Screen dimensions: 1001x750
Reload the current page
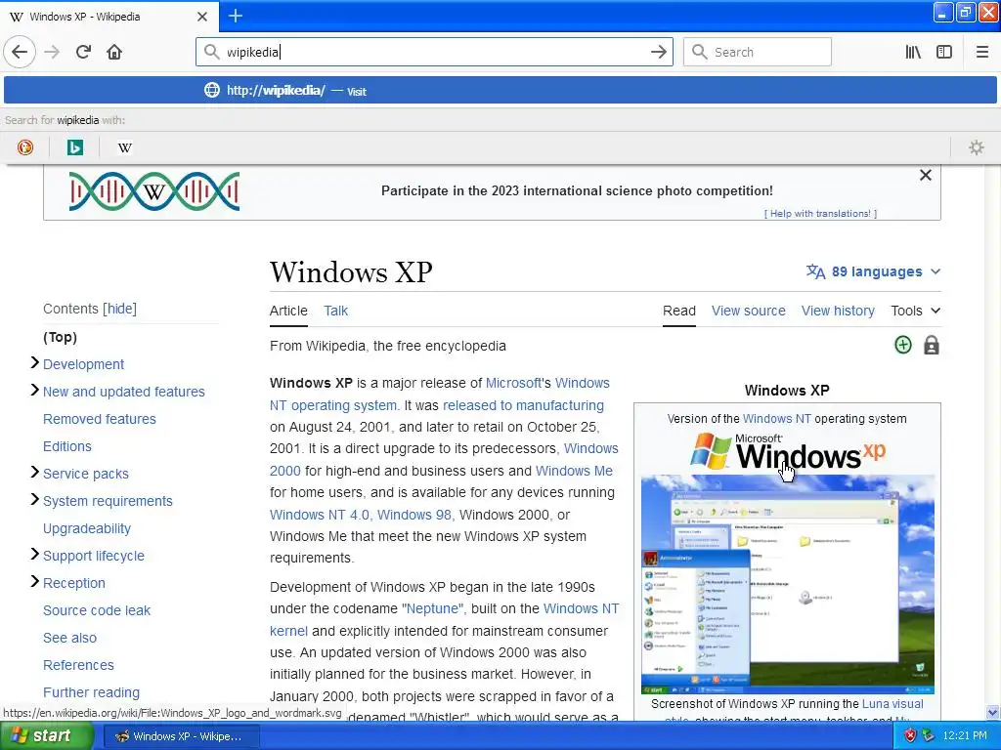(x=83, y=53)
